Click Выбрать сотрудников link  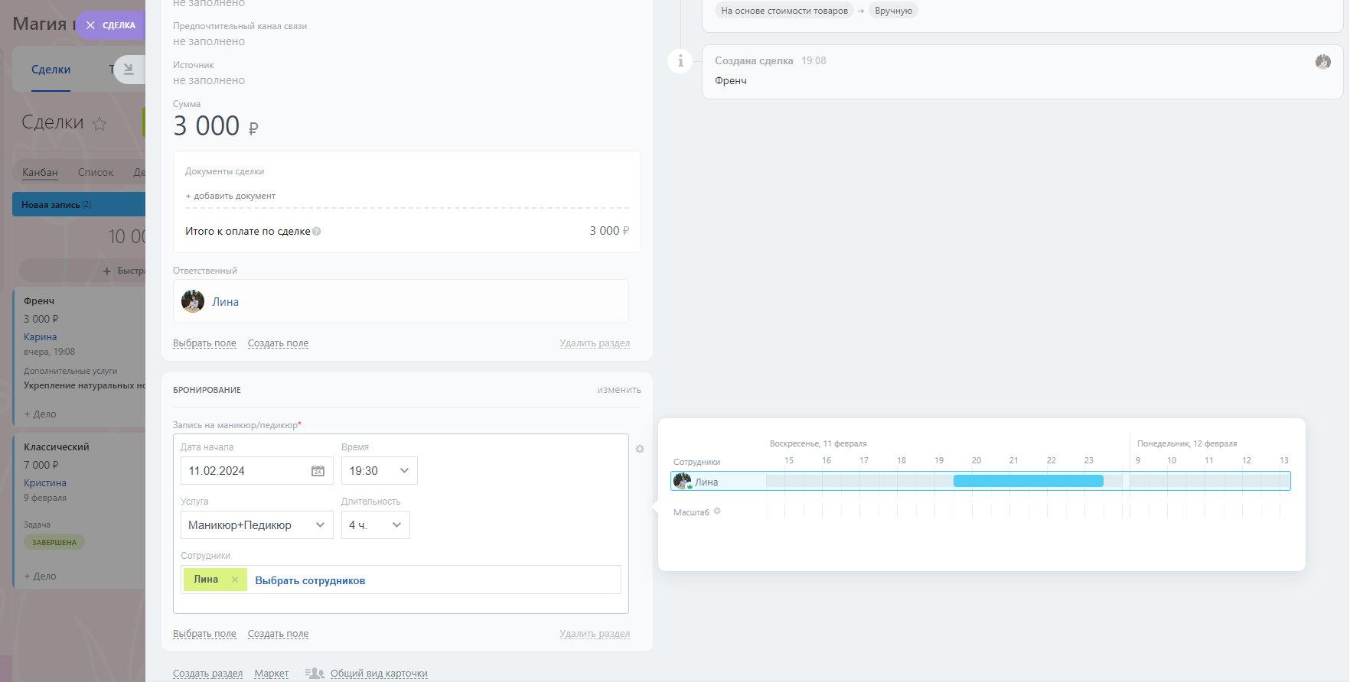pos(310,581)
